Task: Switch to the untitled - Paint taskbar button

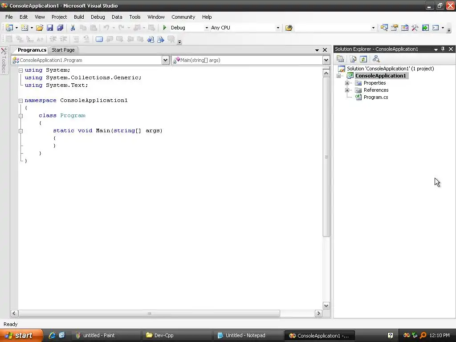Action: click(x=105, y=335)
